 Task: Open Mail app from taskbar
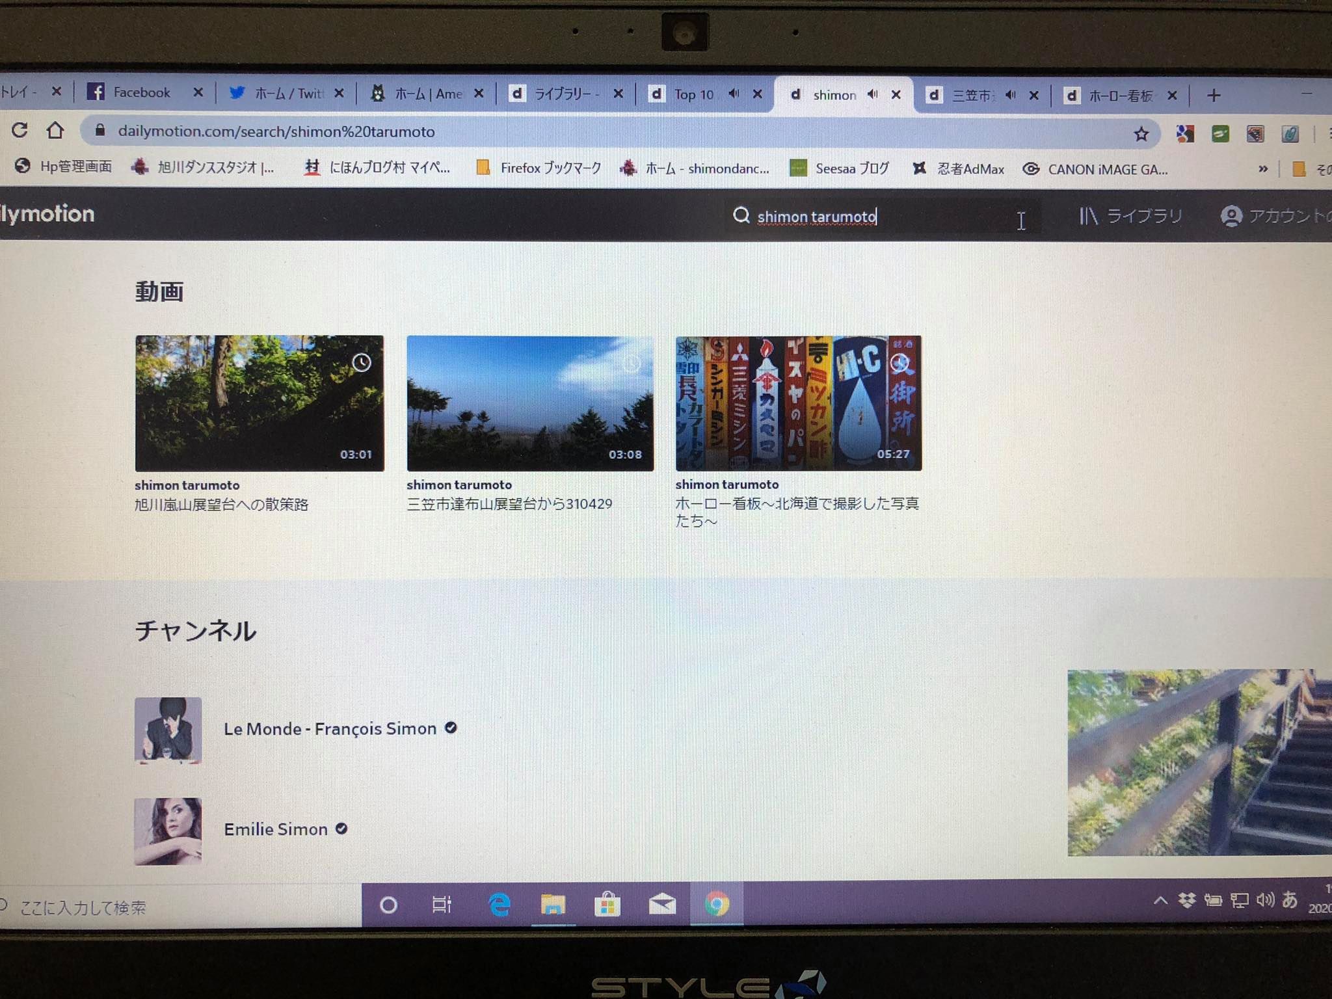662,903
